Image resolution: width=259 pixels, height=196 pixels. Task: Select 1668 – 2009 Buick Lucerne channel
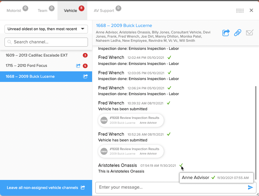point(46,76)
